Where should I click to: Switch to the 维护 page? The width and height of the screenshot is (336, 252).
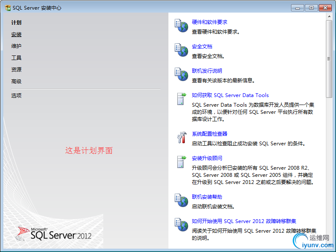[16, 46]
